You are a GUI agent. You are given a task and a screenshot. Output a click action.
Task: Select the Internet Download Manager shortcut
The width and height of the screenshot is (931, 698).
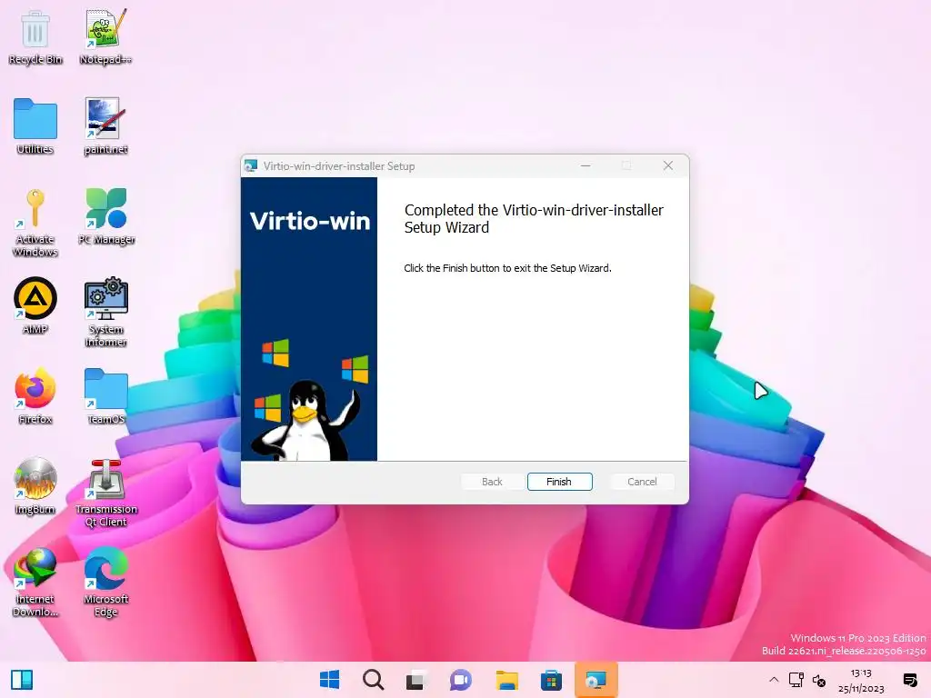click(35, 583)
